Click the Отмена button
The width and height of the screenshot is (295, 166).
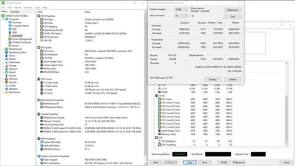(x=233, y=80)
